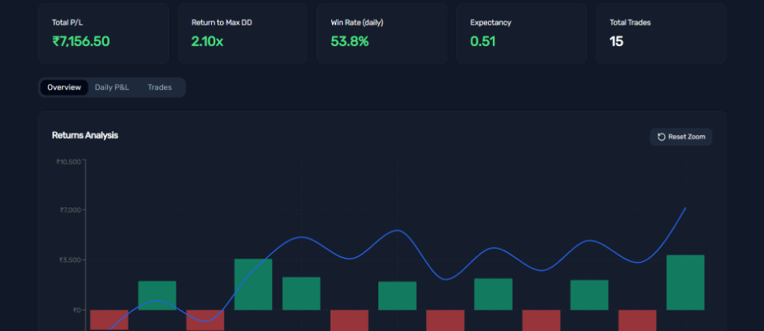The height and width of the screenshot is (331, 764).
Task: Click the Expectancy 0.51 stat card
Action: click(521, 33)
